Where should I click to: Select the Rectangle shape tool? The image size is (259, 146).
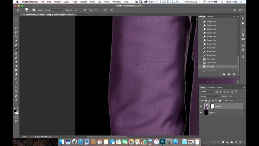tap(16, 91)
